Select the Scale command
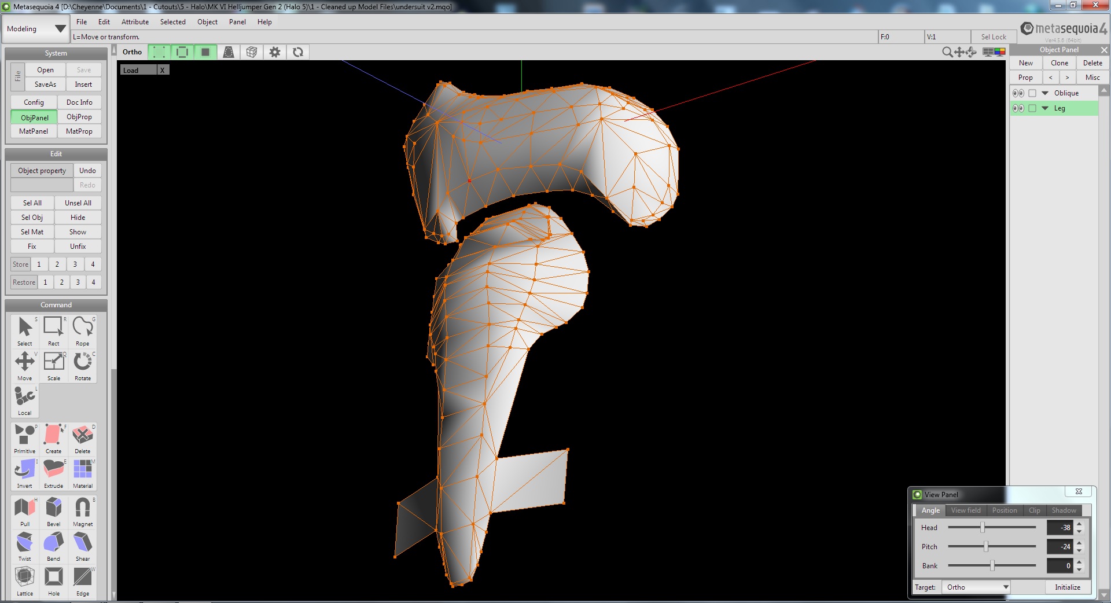The image size is (1111, 603). 54,366
